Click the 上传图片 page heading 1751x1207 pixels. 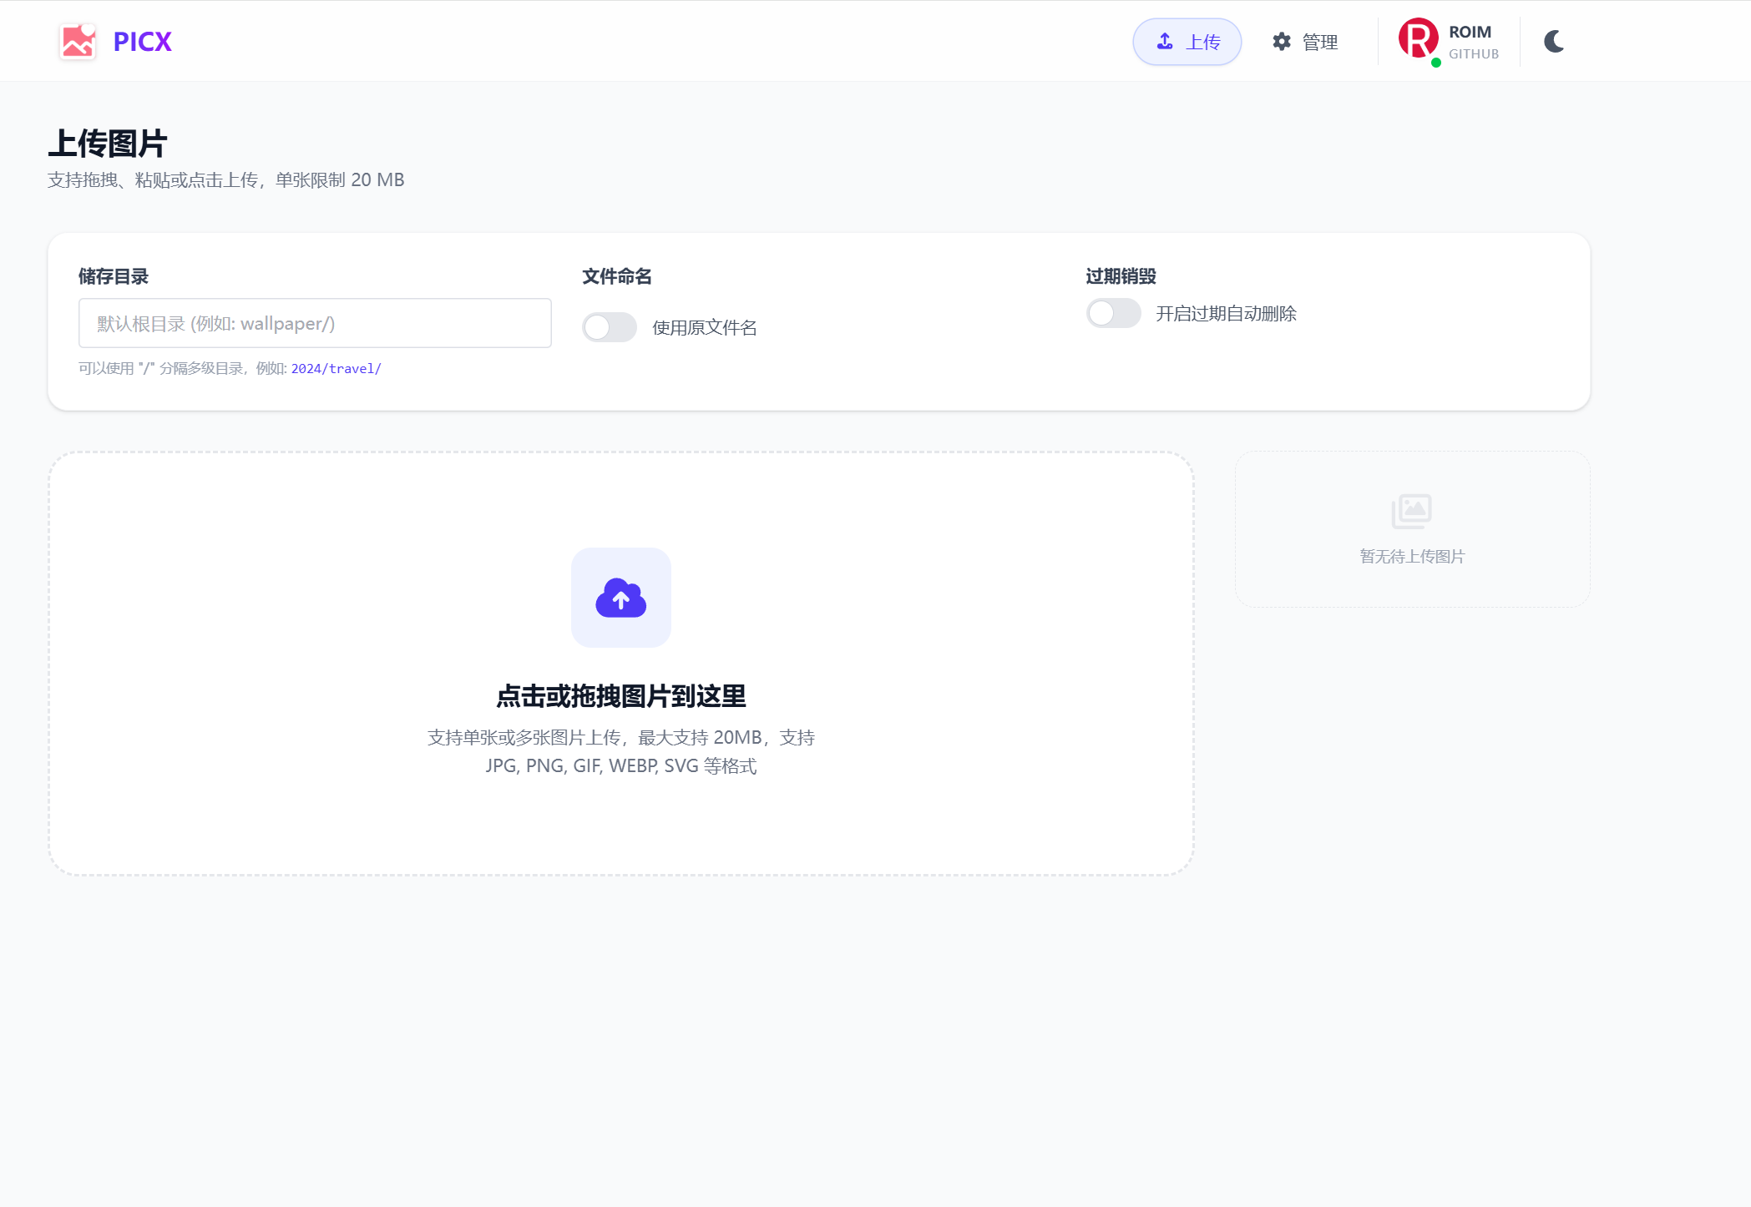(108, 144)
